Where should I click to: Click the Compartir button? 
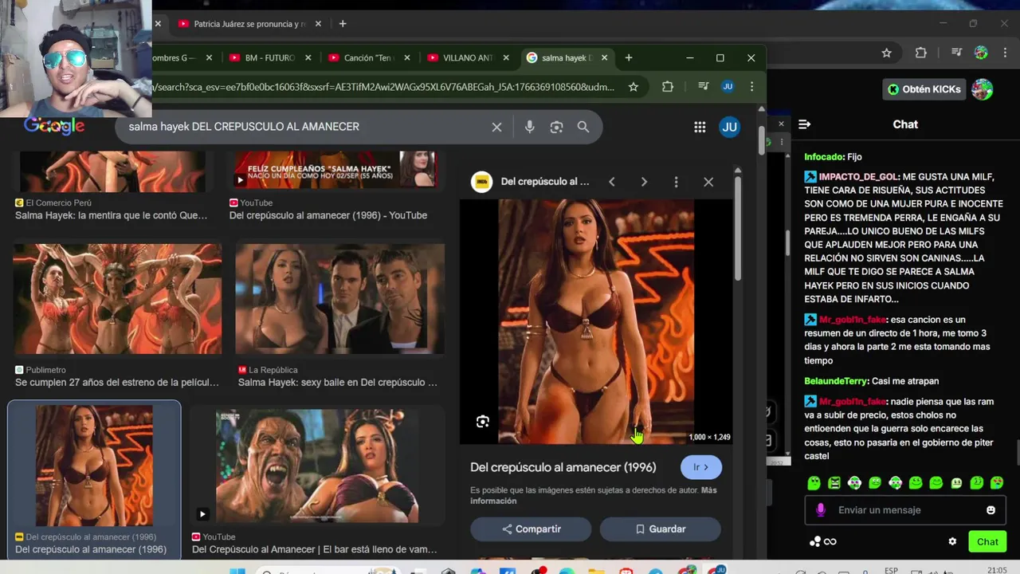[531, 529]
